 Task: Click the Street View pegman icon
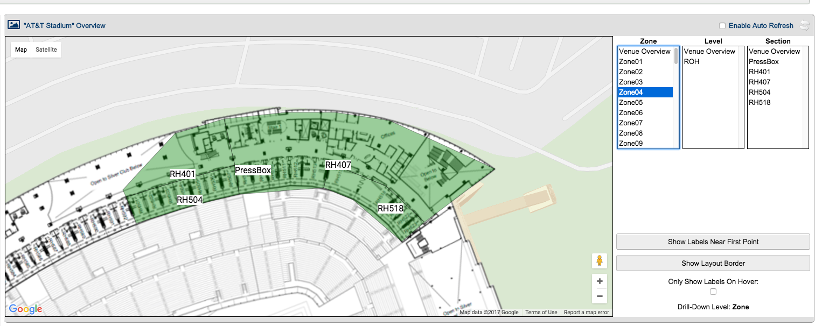coord(599,261)
